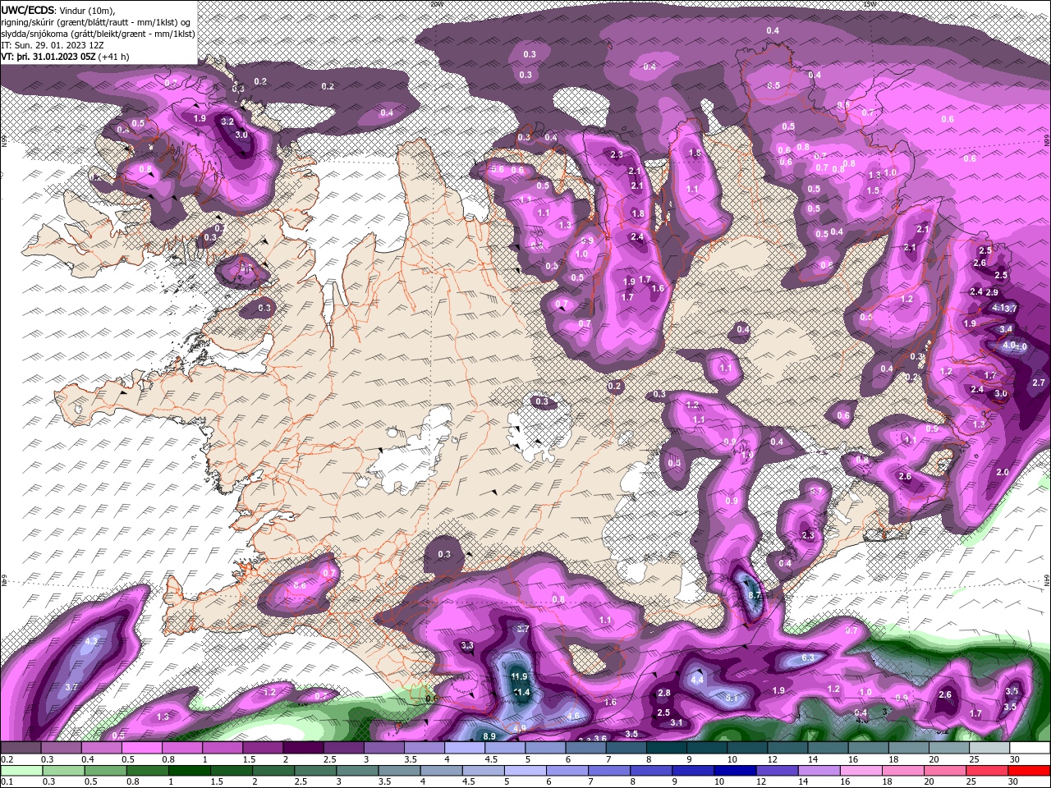Click the 11.4 precipitation value on the map
Viewport: 1051px width, 788px height.
coord(522,693)
